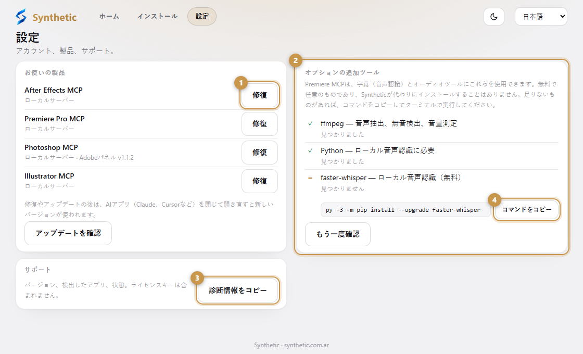This screenshot has width=583, height=354.
Task: Click Photoshop MCP product name
Action: point(51,147)
